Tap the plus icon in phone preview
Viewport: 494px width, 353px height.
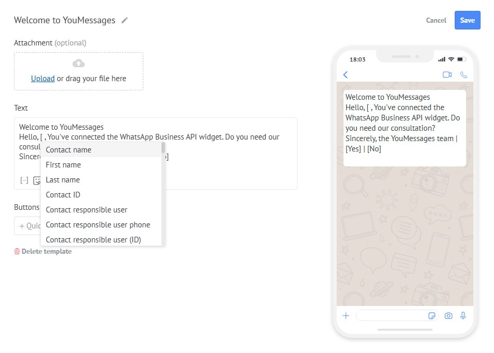[346, 315]
